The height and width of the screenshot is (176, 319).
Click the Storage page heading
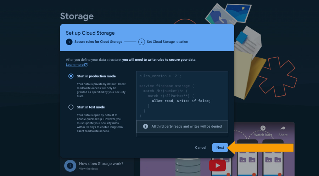pyautogui.click(x=77, y=16)
